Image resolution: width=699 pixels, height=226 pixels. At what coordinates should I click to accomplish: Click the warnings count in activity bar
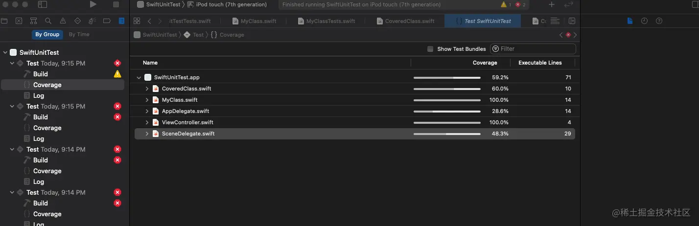tap(506, 4)
